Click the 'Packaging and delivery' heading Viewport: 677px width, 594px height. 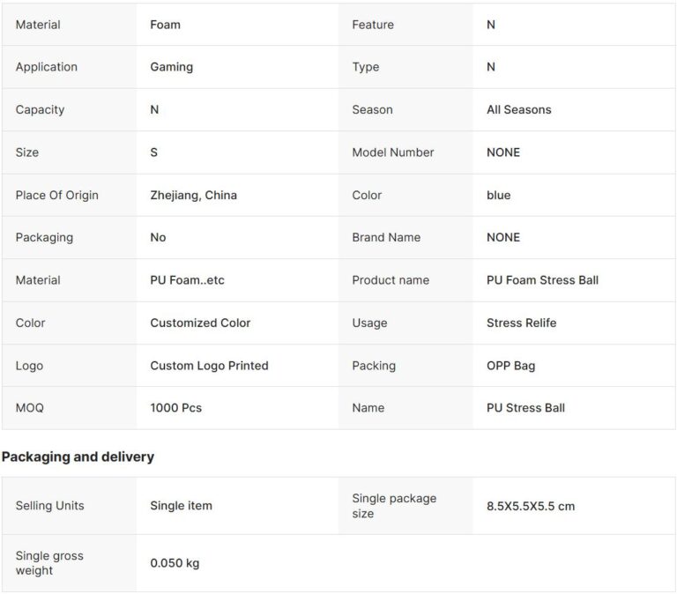78,457
